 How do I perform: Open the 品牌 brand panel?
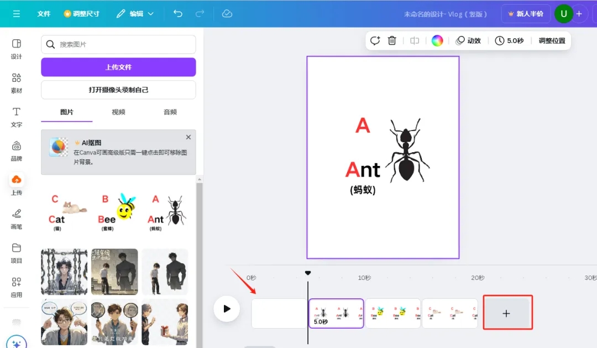pyautogui.click(x=17, y=150)
